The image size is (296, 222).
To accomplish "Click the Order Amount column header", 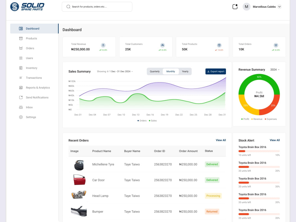I will [x=188, y=151].
